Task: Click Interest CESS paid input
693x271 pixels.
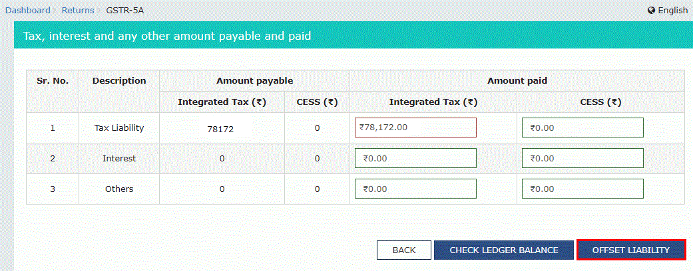Action: (582, 158)
